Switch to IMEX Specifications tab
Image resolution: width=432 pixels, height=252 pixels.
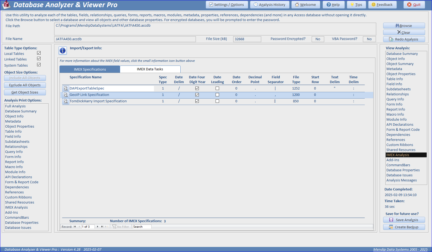point(90,69)
